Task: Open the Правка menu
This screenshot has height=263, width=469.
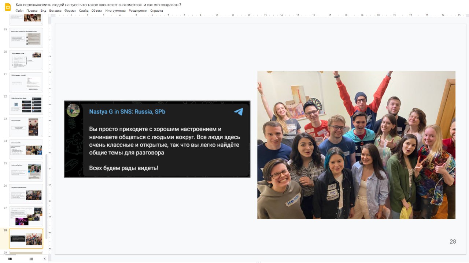Action: (x=32, y=11)
